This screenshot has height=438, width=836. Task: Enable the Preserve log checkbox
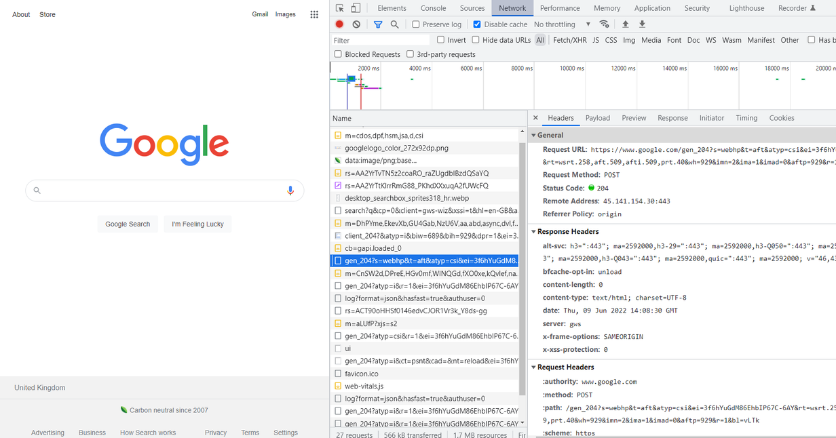[416, 24]
